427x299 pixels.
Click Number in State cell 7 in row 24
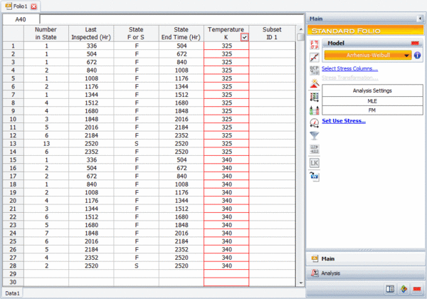click(46, 233)
